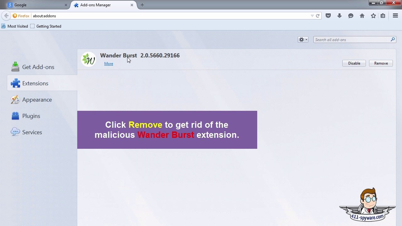Close the Add-ons Manager tab
This screenshot has width=402, height=226.
132,5
